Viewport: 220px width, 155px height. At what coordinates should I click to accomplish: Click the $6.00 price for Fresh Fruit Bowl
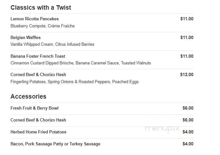[x=188, y=108]
